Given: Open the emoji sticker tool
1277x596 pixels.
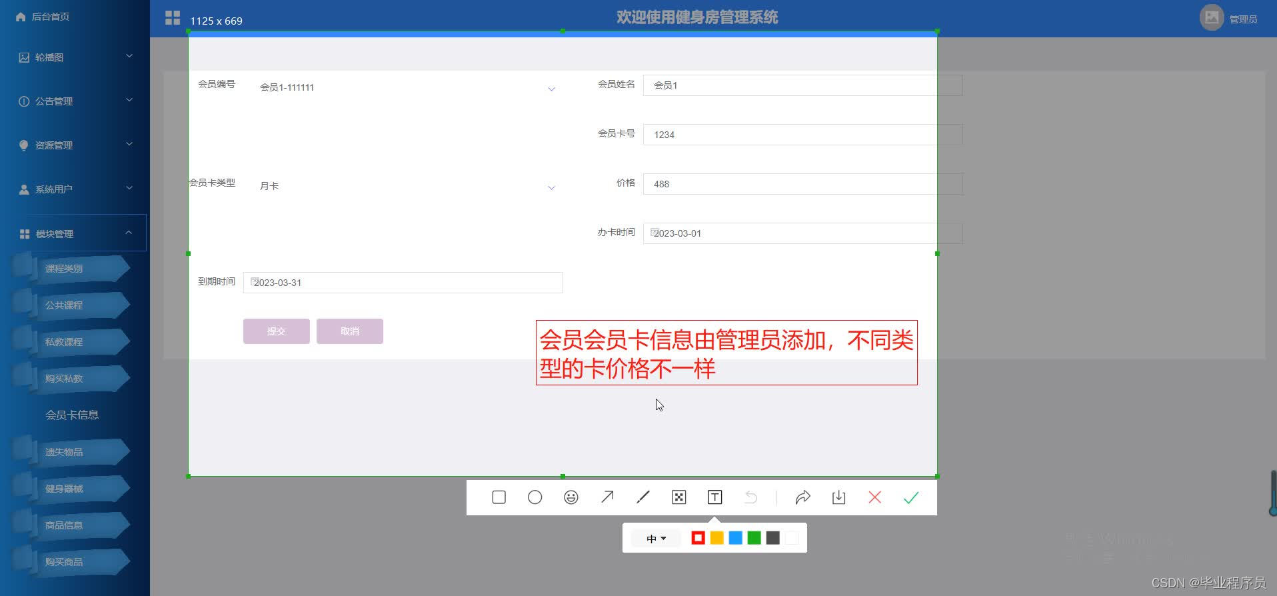Looking at the screenshot, I should (x=571, y=497).
